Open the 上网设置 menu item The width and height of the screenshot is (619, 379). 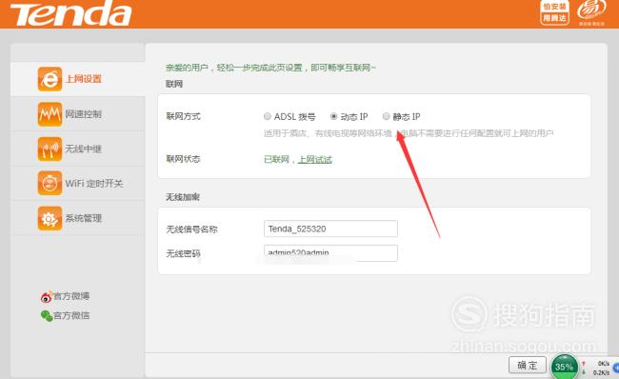point(77,79)
